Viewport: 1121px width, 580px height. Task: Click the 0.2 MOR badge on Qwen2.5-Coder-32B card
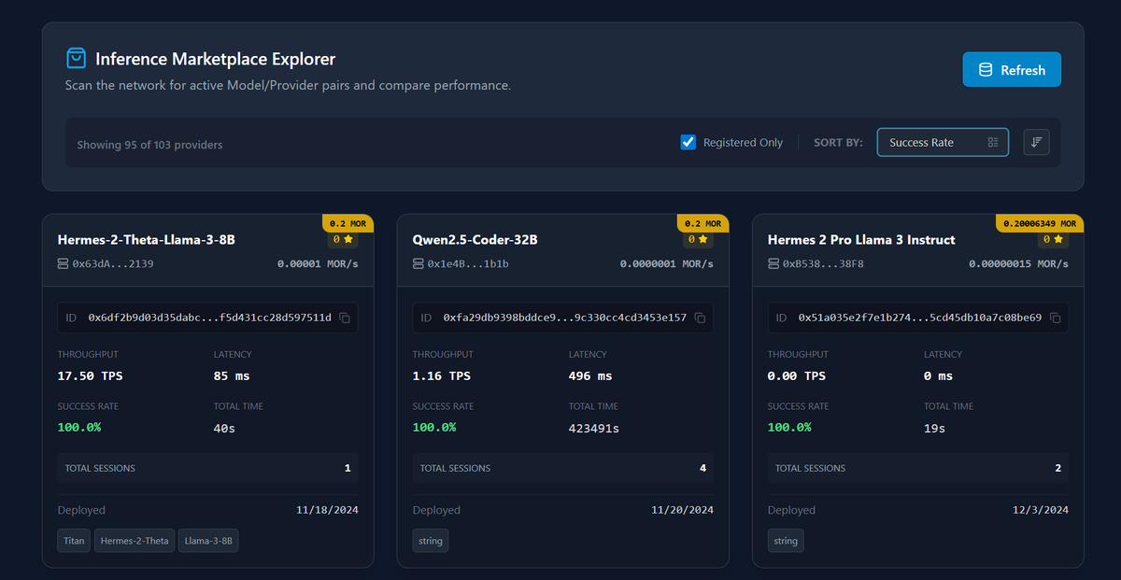pos(703,223)
